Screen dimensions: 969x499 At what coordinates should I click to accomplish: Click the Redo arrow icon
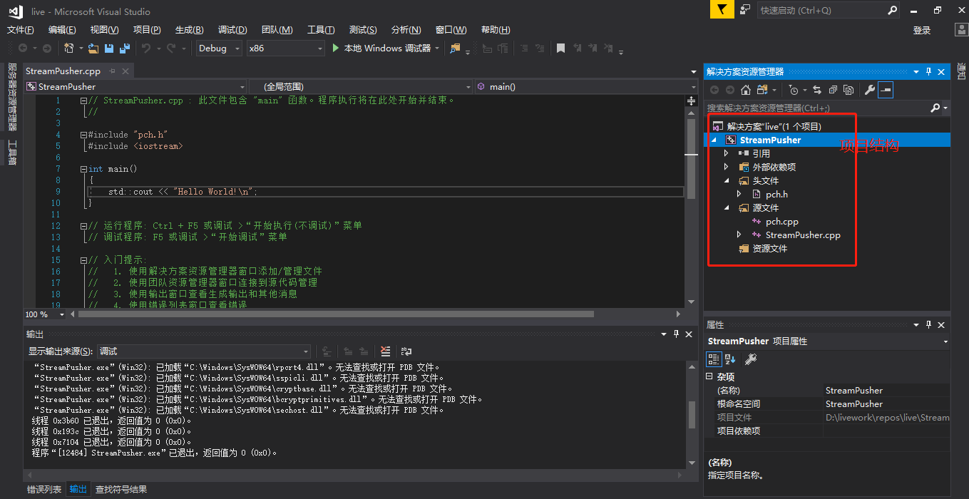pyautogui.click(x=171, y=48)
